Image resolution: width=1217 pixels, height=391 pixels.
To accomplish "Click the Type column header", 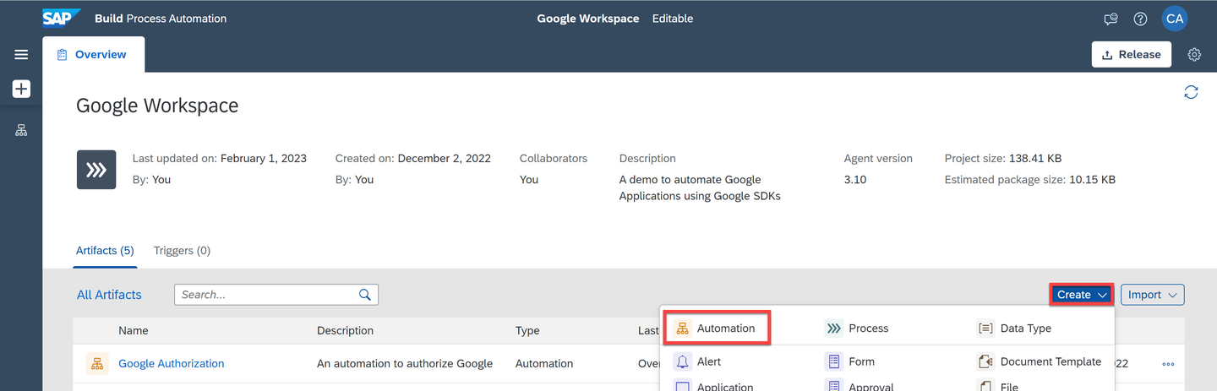I will click(527, 331).
